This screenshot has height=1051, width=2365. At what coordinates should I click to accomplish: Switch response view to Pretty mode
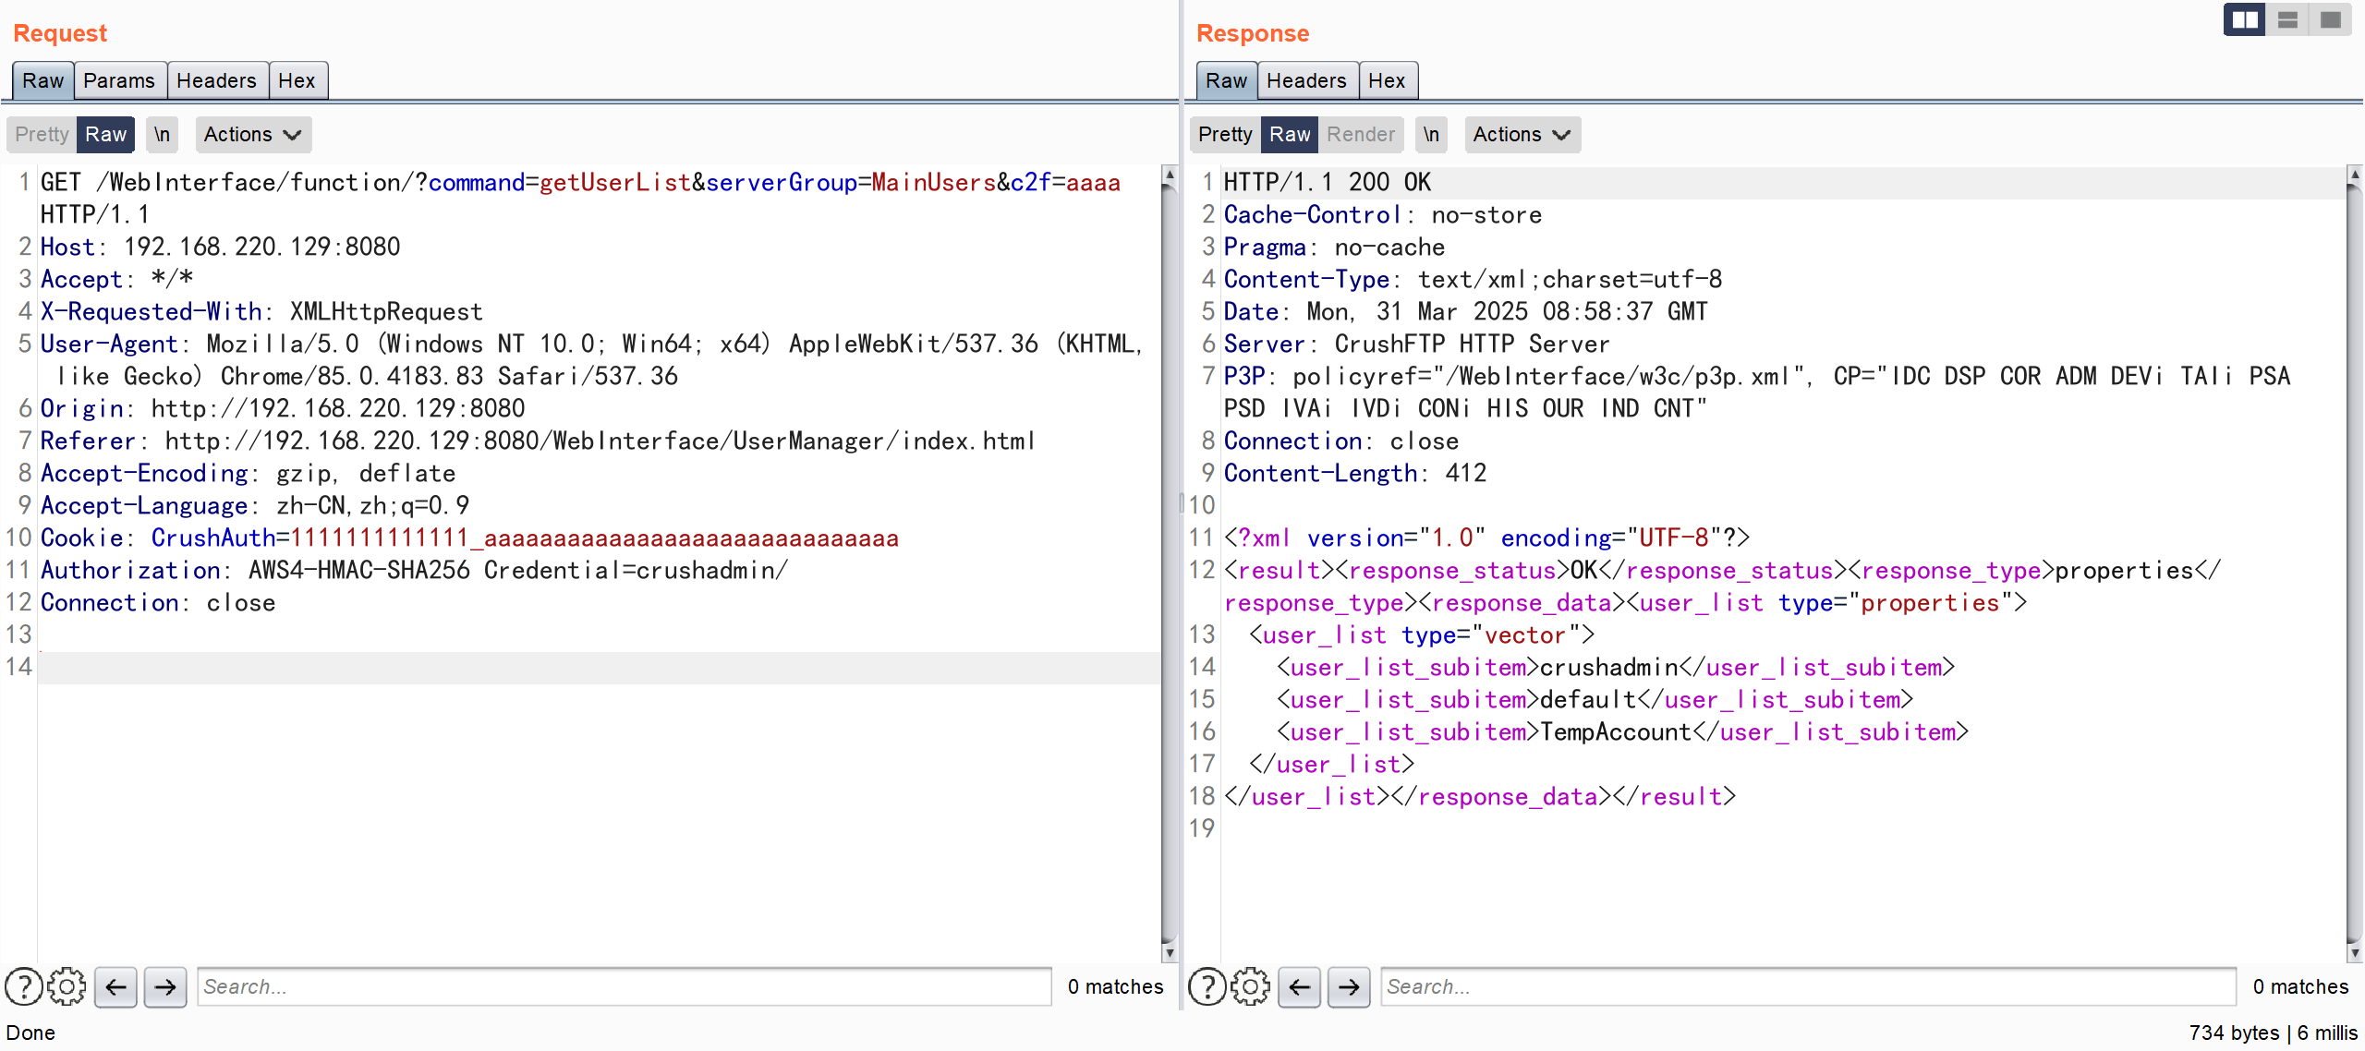click(1224, 134)
